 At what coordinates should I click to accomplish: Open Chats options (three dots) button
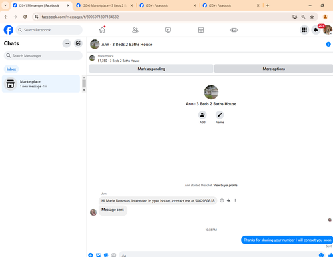point(67,43)
